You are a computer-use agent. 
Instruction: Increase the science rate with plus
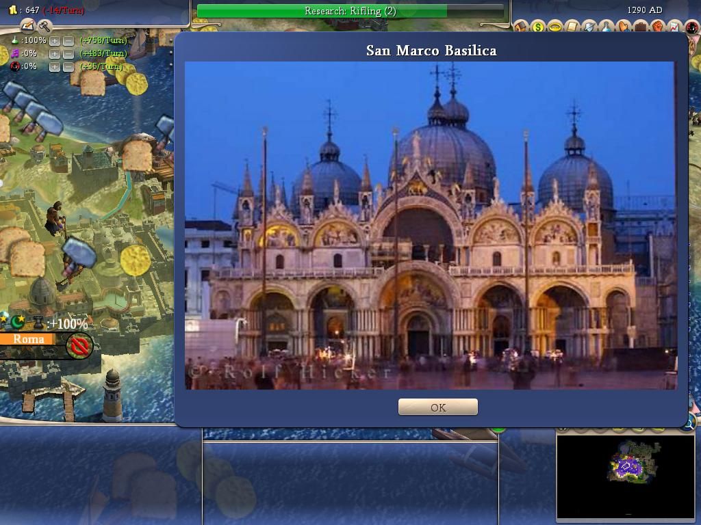click(x=55, y=41)
